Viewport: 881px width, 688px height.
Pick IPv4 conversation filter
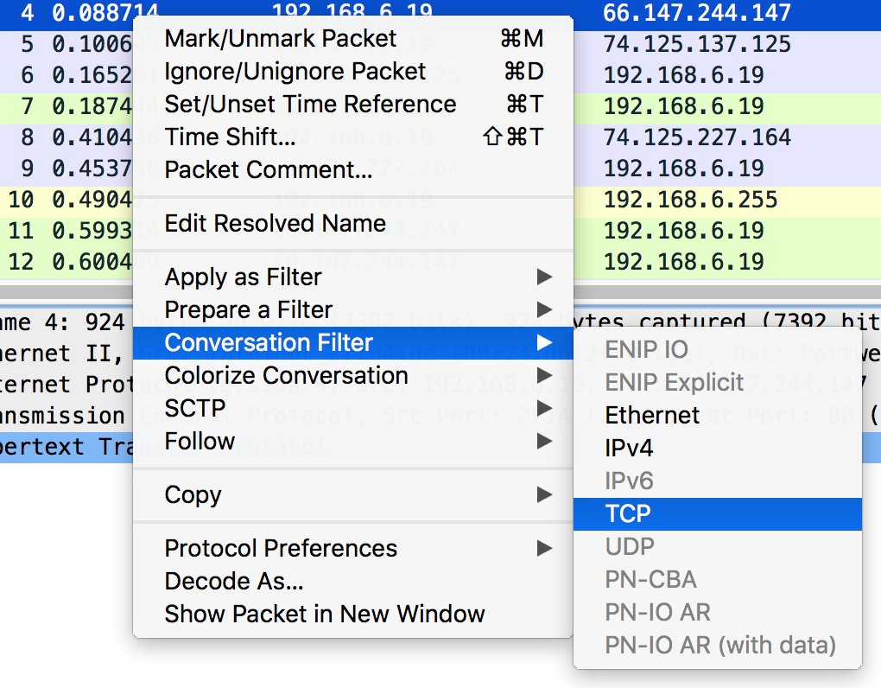pos(629,449)
